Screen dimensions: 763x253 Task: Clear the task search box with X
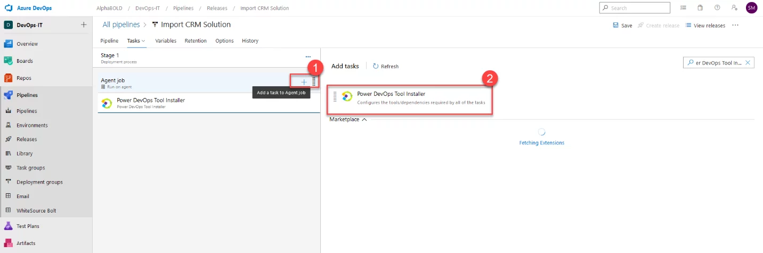pyautogui.click(x=748, y=63)
